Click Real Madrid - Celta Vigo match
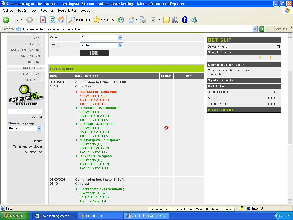The height and width of the screenshot is (220, 293). (98, 92)
